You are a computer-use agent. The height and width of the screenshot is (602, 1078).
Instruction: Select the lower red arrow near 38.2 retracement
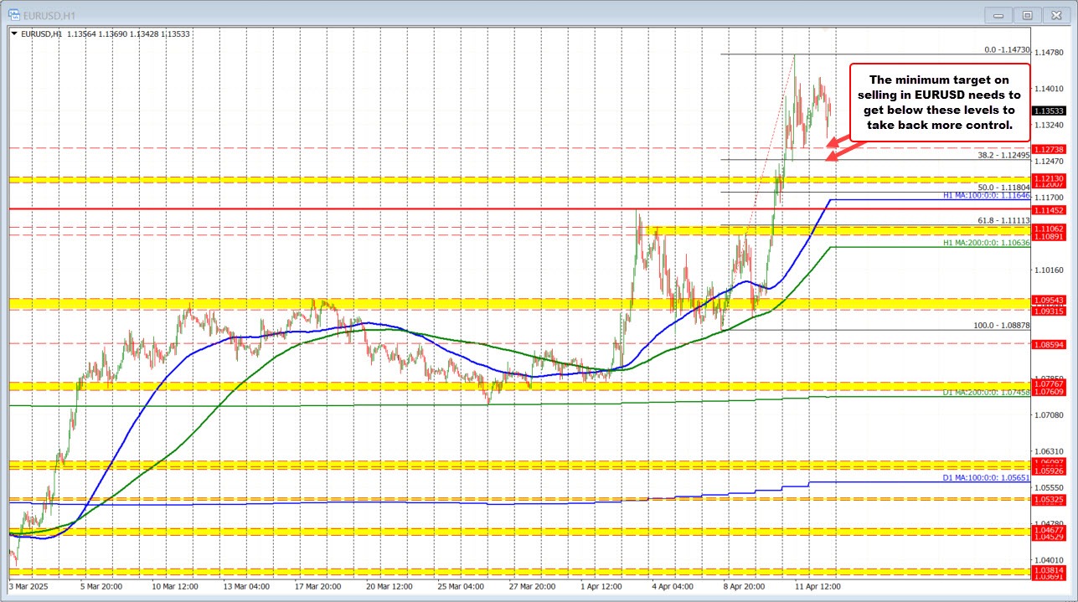pos(831,159)
